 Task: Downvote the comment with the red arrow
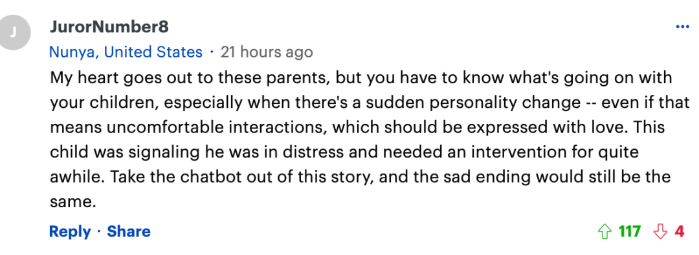[x=660, y=232]
